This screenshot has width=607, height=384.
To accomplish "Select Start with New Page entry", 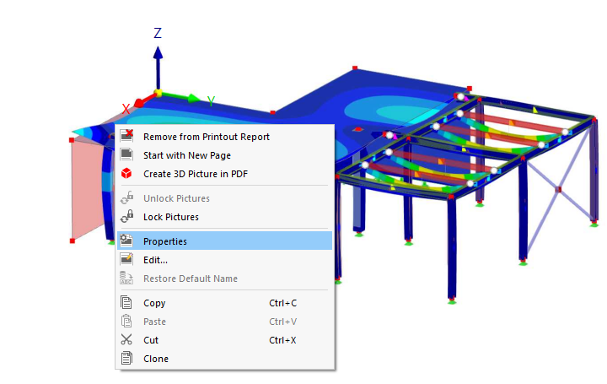I will click(224, 155).
